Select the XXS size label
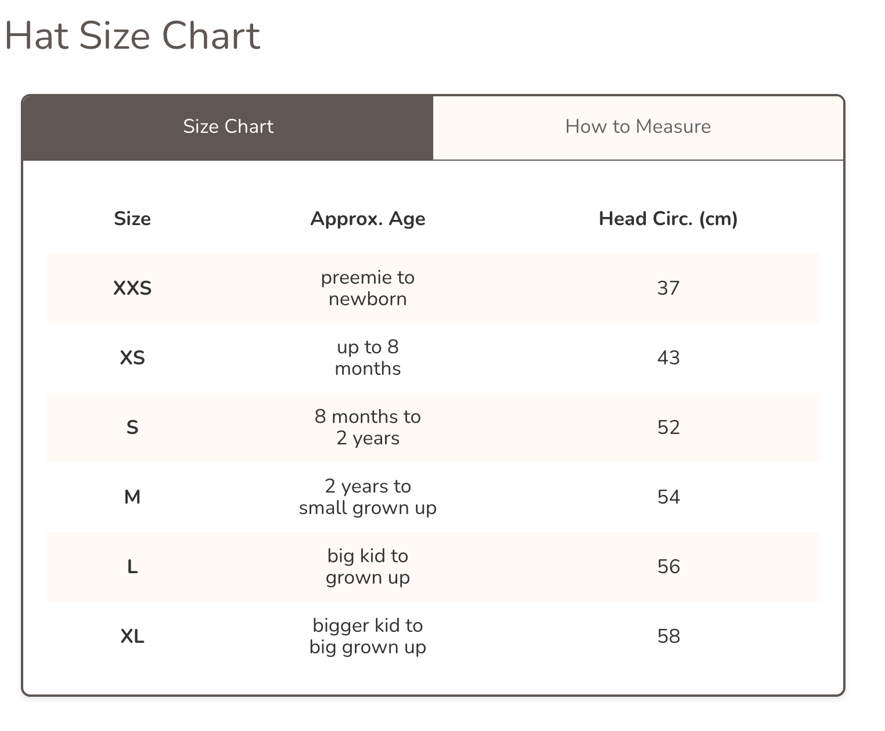The image size is (885, 731). pos(132,288)
